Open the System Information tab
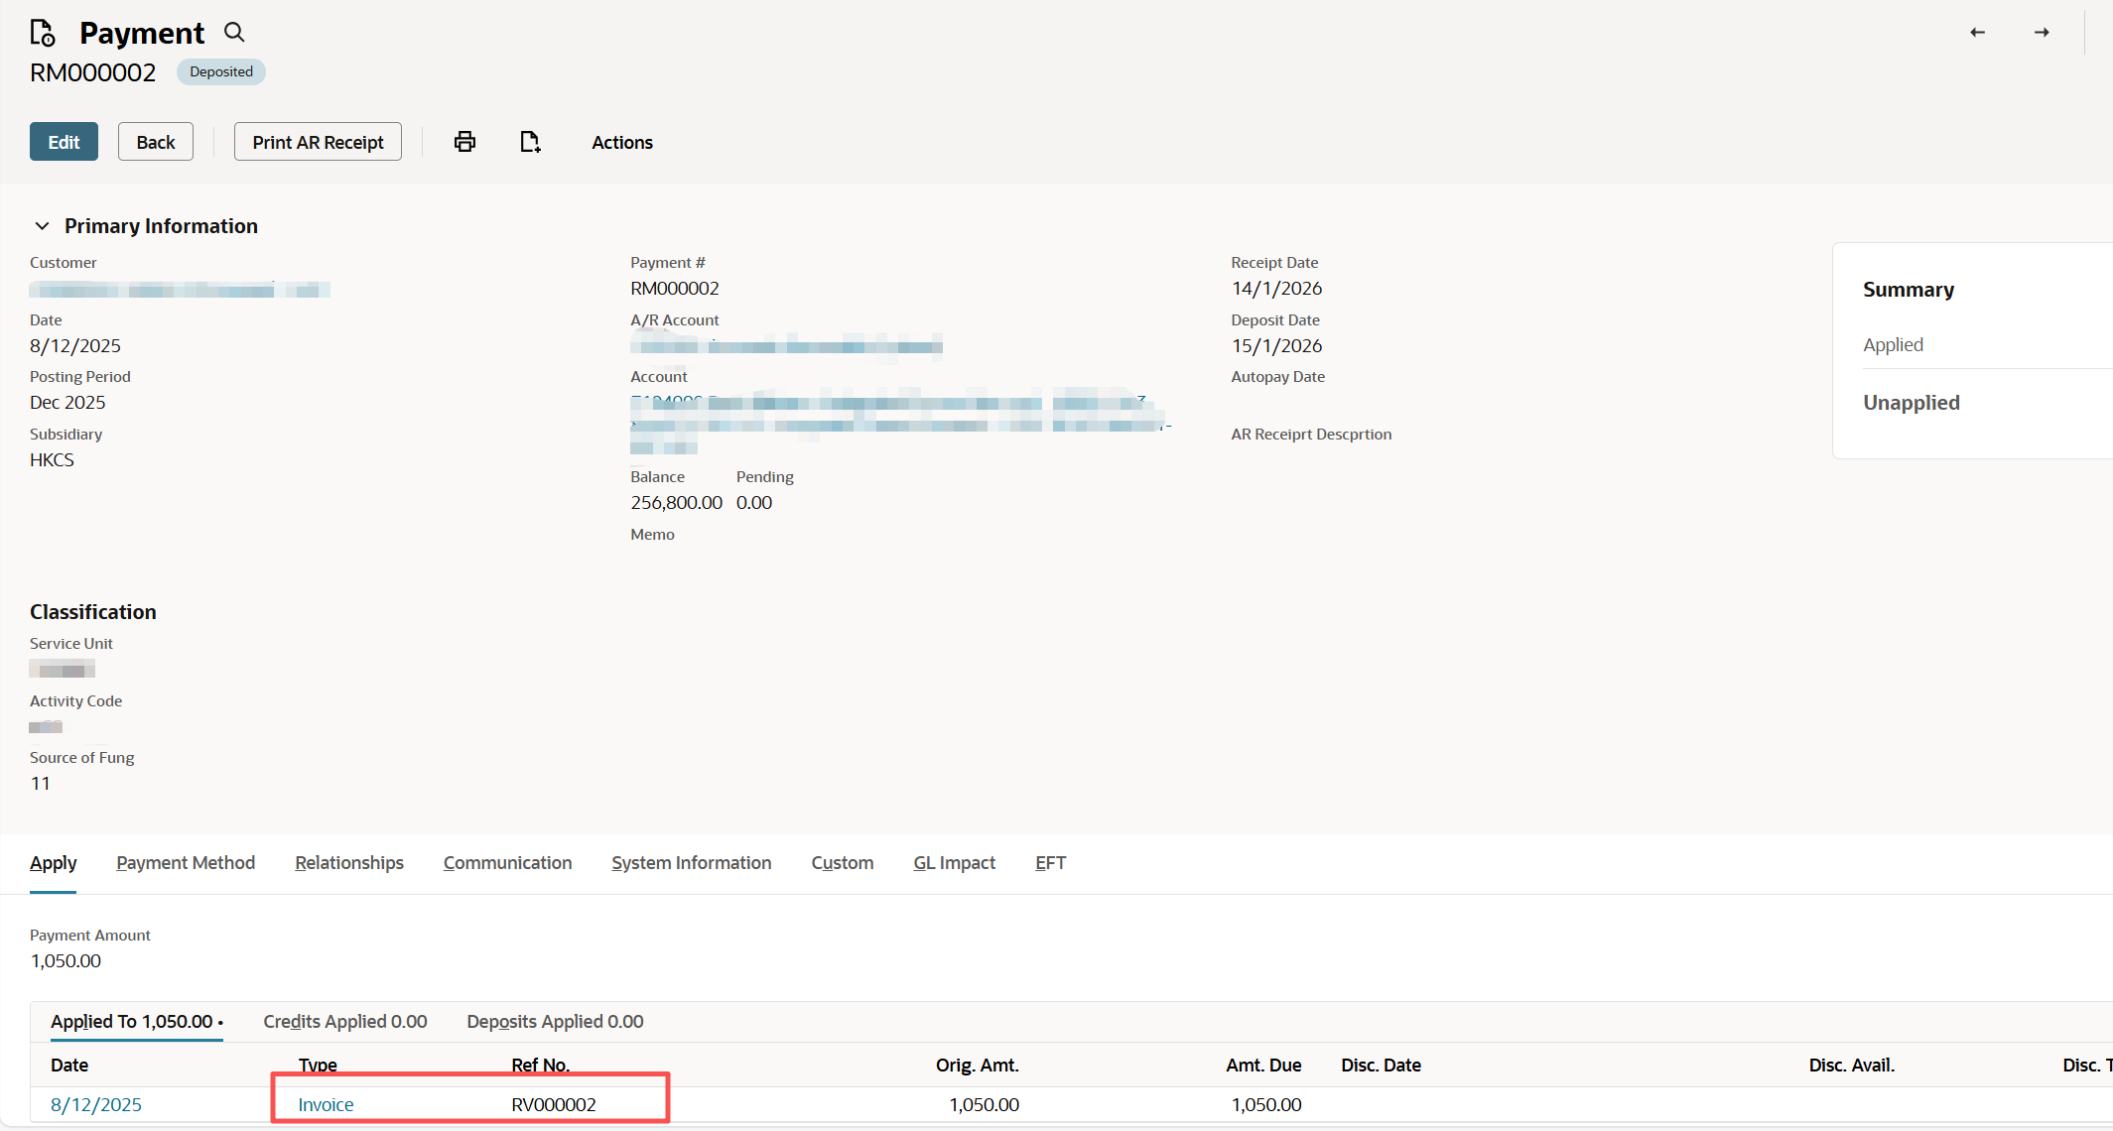The width and height of the screenshot is (2113, 1131). click(x=691, y=863)
